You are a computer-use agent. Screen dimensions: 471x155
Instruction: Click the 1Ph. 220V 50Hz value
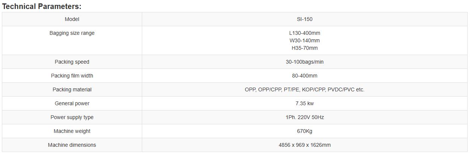[304, 117]
